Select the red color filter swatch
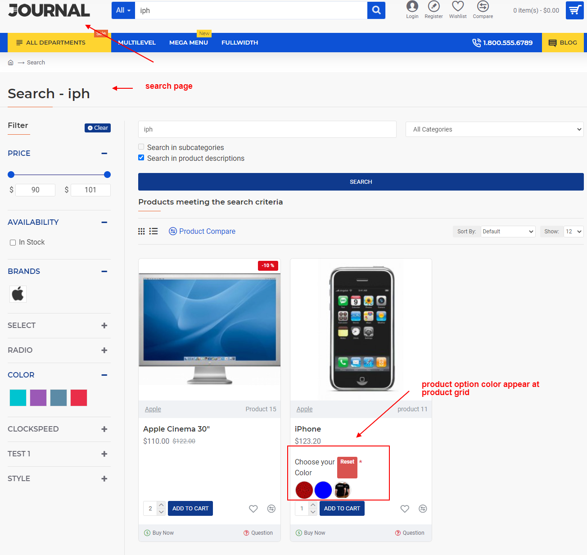587x555 pixels. tap(79, 398)
